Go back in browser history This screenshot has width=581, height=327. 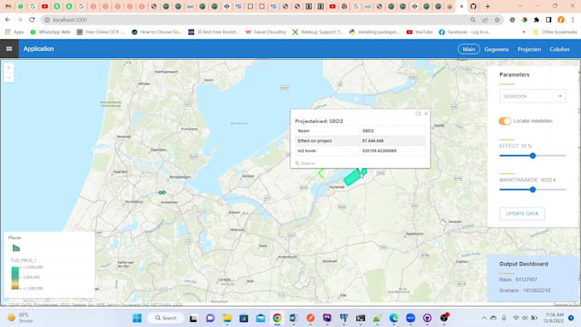pyautogui.click(x=8, y=20)
